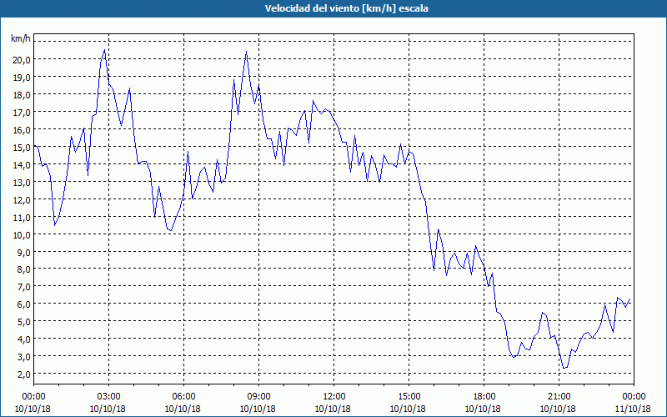
Task: Click the lowest wind point after 21:00
Action: pos(564,368)
